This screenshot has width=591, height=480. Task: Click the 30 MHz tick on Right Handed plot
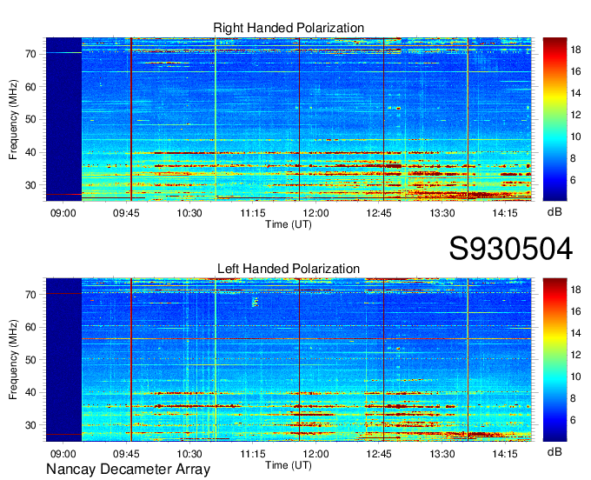point(30,185)
